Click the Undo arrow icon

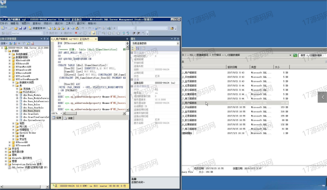(82, 28)
